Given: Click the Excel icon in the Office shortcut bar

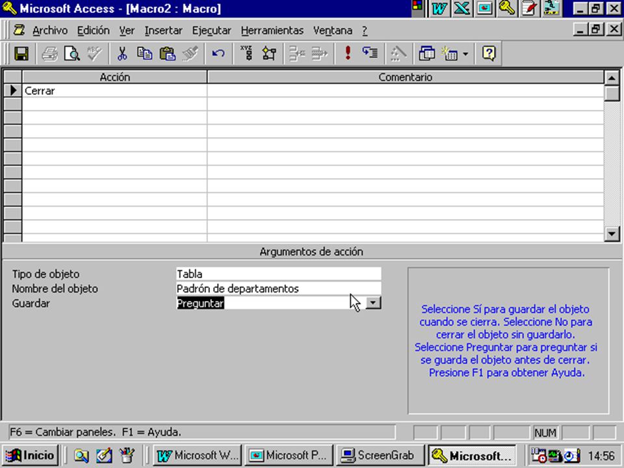Looking at the screenshot, I should point(461,8).
